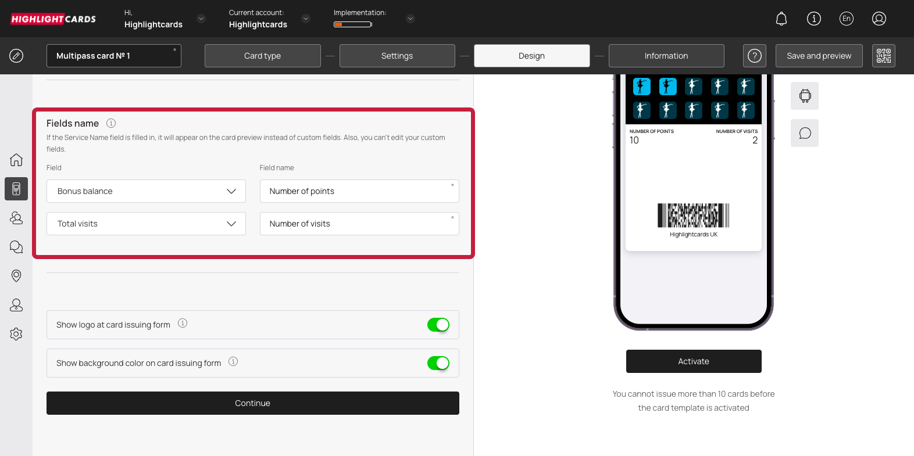Open settings gear in sidebar
The image size is (914, 456).
click(x=16, y=334)
